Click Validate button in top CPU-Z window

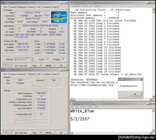point(48,66)
